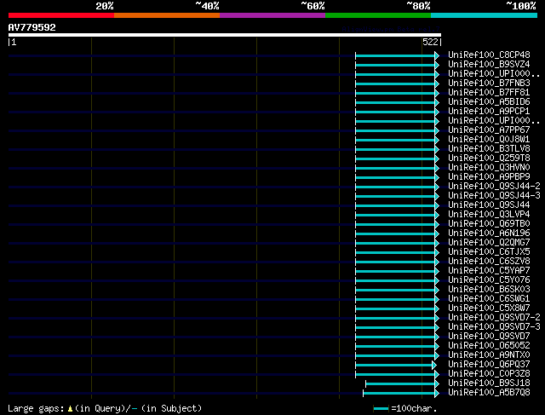Select the UniRef100_Q9SJ44 label

coord(489,205)
